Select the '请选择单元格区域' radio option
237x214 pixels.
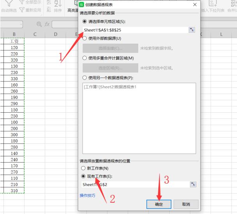[x=84, y=21]
